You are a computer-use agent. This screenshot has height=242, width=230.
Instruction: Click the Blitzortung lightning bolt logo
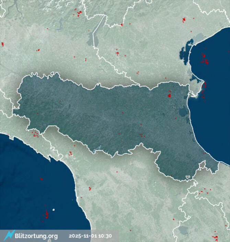pyautogui.click(x=9, y=235)
